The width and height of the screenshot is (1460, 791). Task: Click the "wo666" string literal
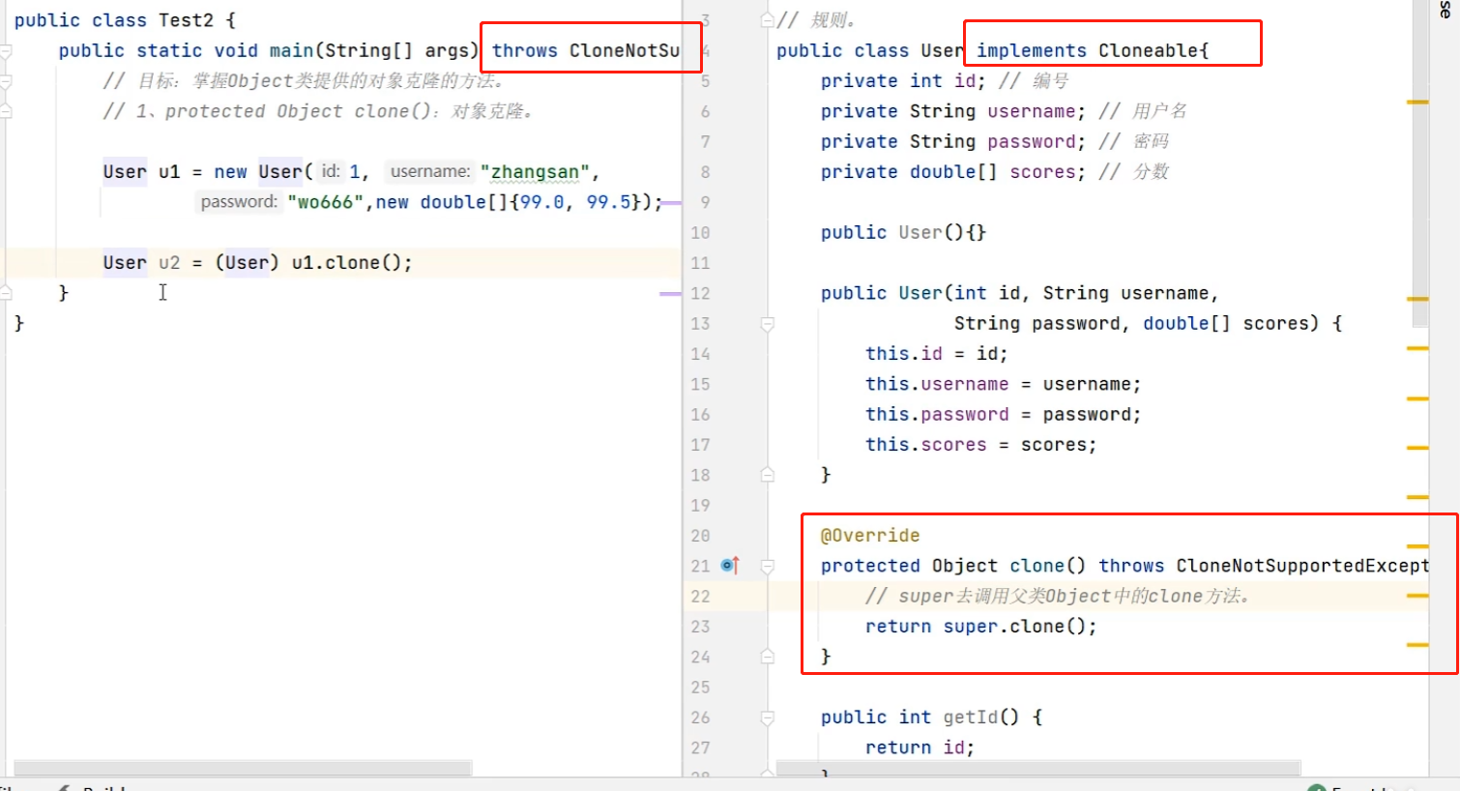coord(325,202)
